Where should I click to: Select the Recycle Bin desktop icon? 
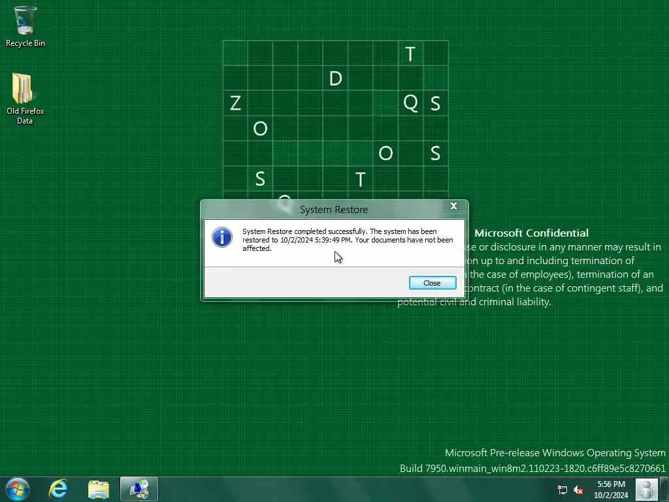click(25, 26)
